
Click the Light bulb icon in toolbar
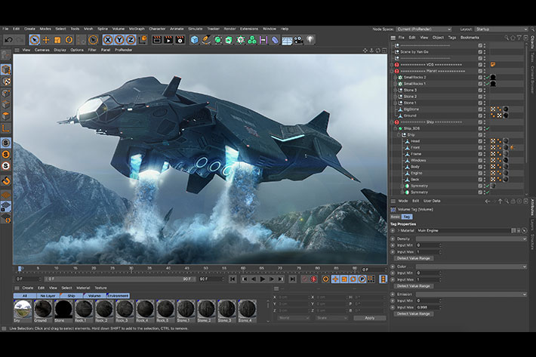310,39
